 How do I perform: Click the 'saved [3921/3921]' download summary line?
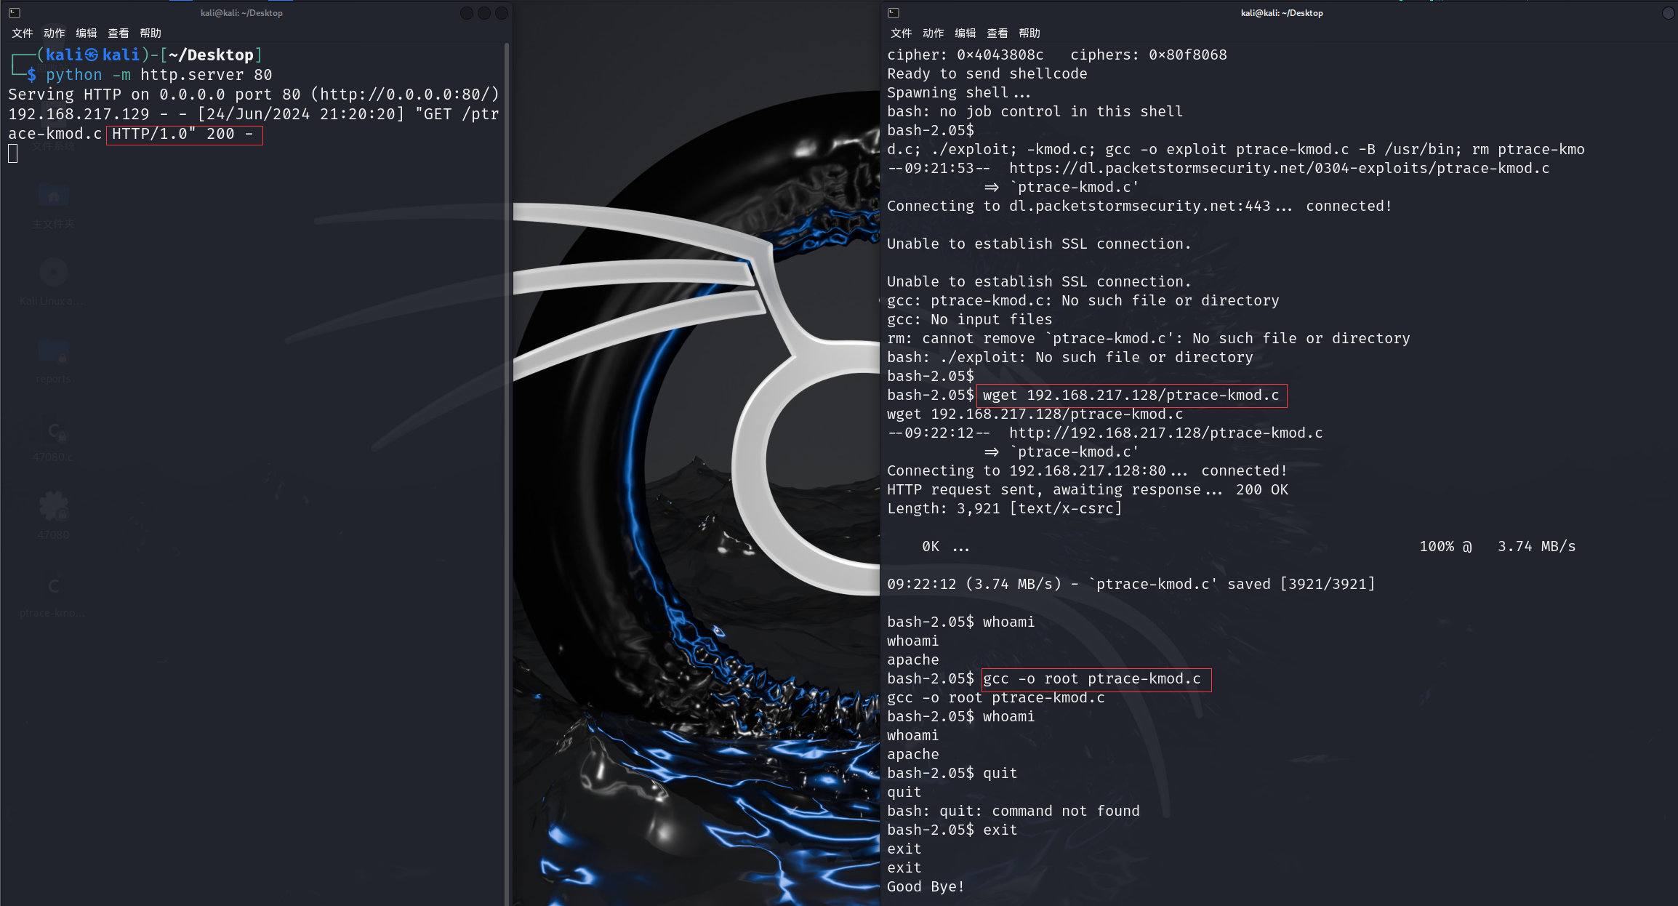pyautogui.click(x=1131, y=584)
